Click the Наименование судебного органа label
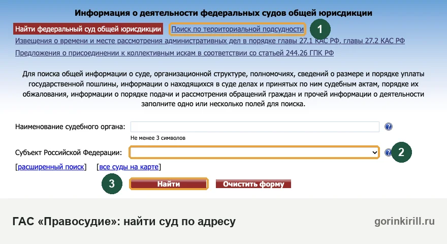This screenshot has height=244, width=447. (x=70, y=127)
